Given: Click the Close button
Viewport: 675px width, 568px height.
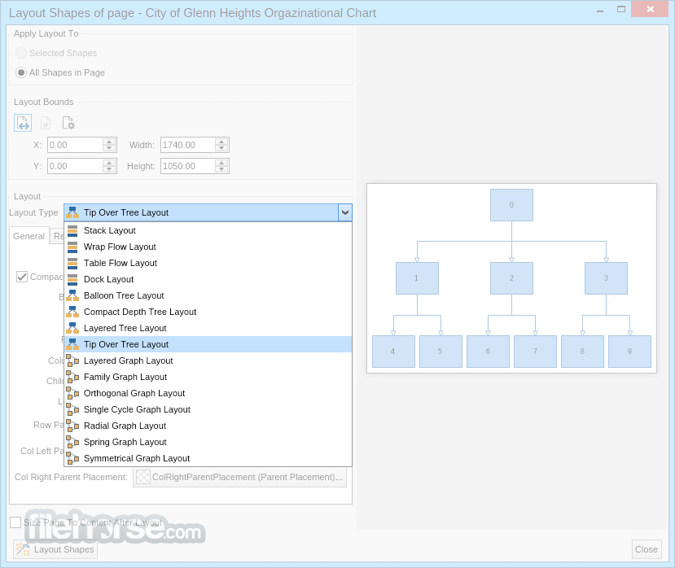Looking at the screenshot, I should click(x=647, y=549).
